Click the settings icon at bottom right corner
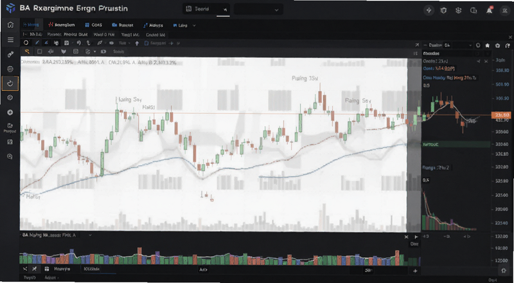The image size is (514, 283). (x=504, y=271)
